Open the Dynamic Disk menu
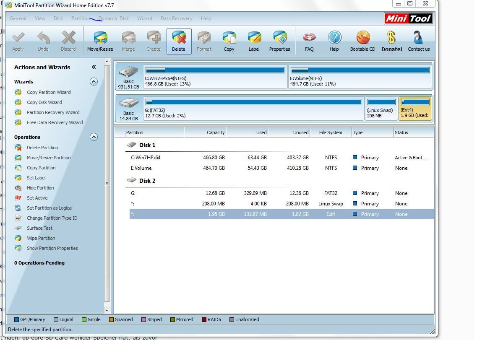This screenshot has height=340, width=477. point(114,18)
